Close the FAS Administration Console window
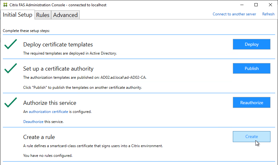This screenshot has height=165, width=278. point(270,5)
